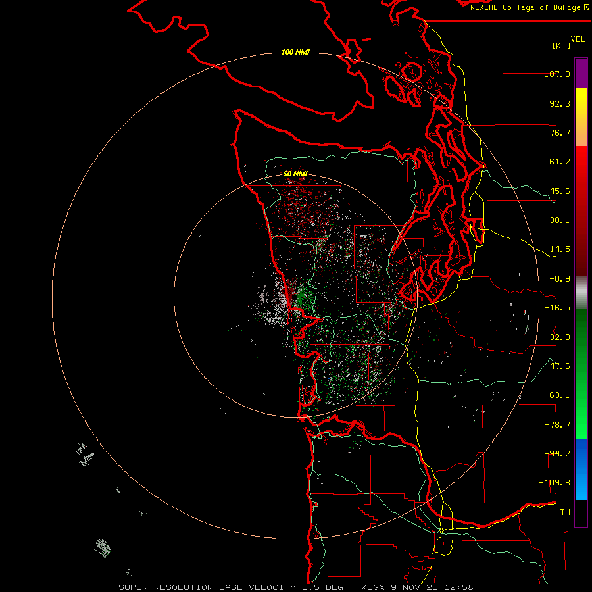Pick the purple segment of velocity scale

click(581, 73)
